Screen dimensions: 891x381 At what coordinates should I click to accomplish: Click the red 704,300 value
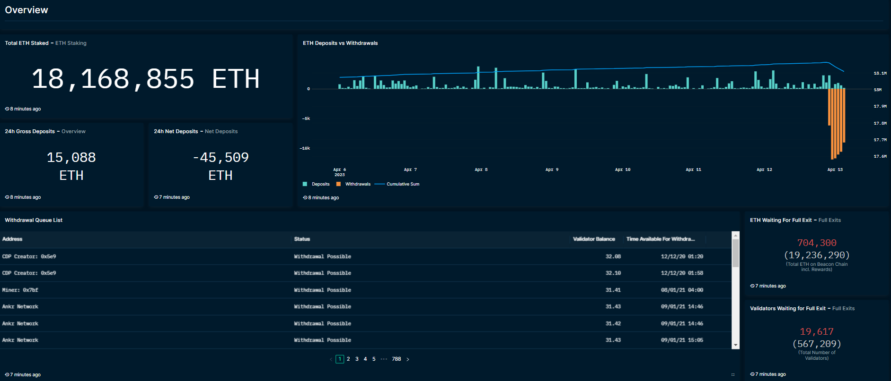click(817, 243)
